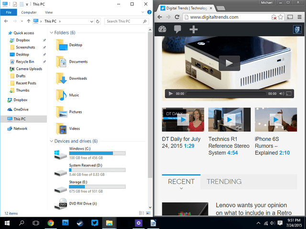This screenshot has height=229, width=306.
Task: Open the File tab in Explorer
Action: 9,12
